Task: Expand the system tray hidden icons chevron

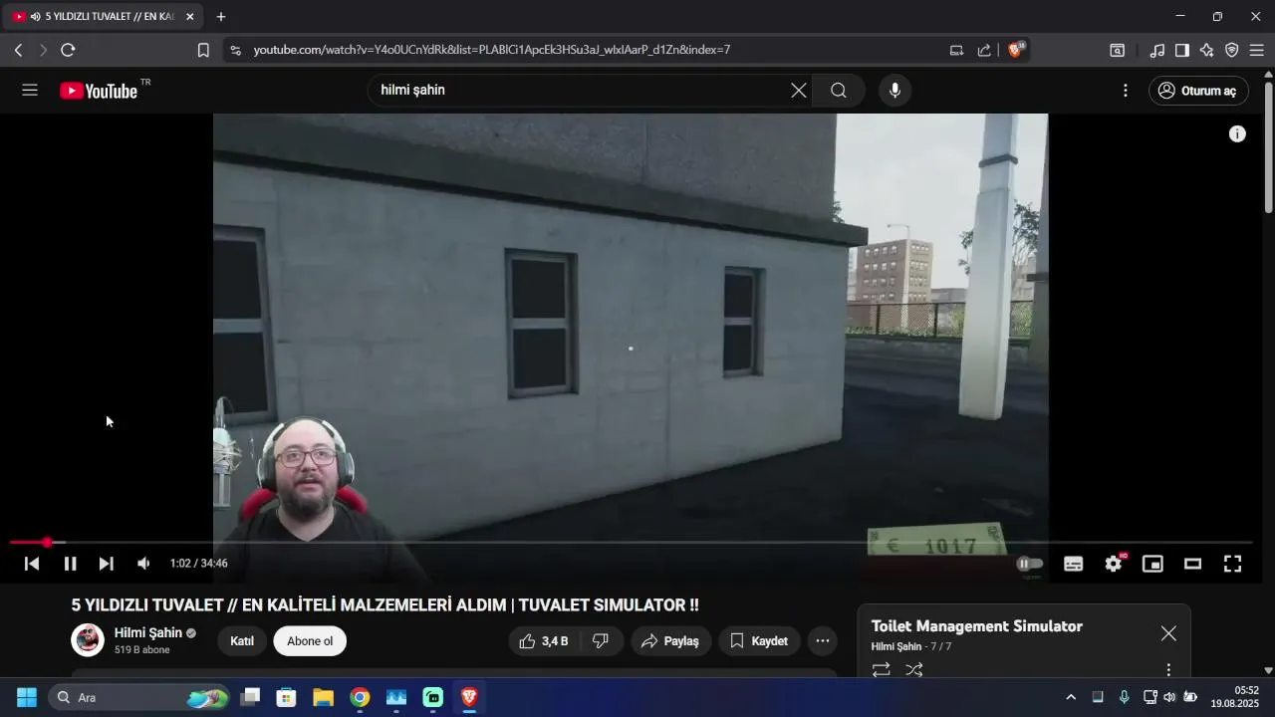Action: [1071, 697]
